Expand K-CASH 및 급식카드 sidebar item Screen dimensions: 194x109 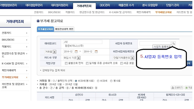click(15, 63)
